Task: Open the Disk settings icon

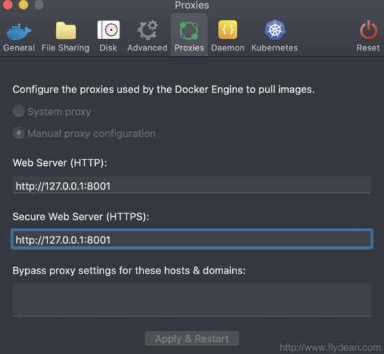Action: click(x=108, y=30)
